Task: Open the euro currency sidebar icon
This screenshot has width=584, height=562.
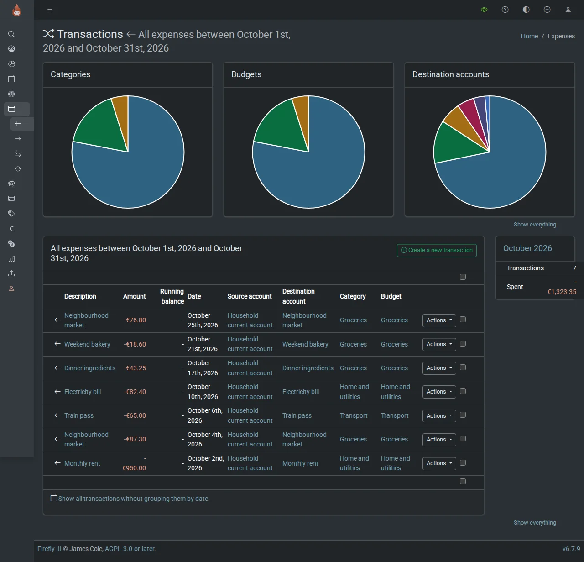Action: tap(11, 229)
